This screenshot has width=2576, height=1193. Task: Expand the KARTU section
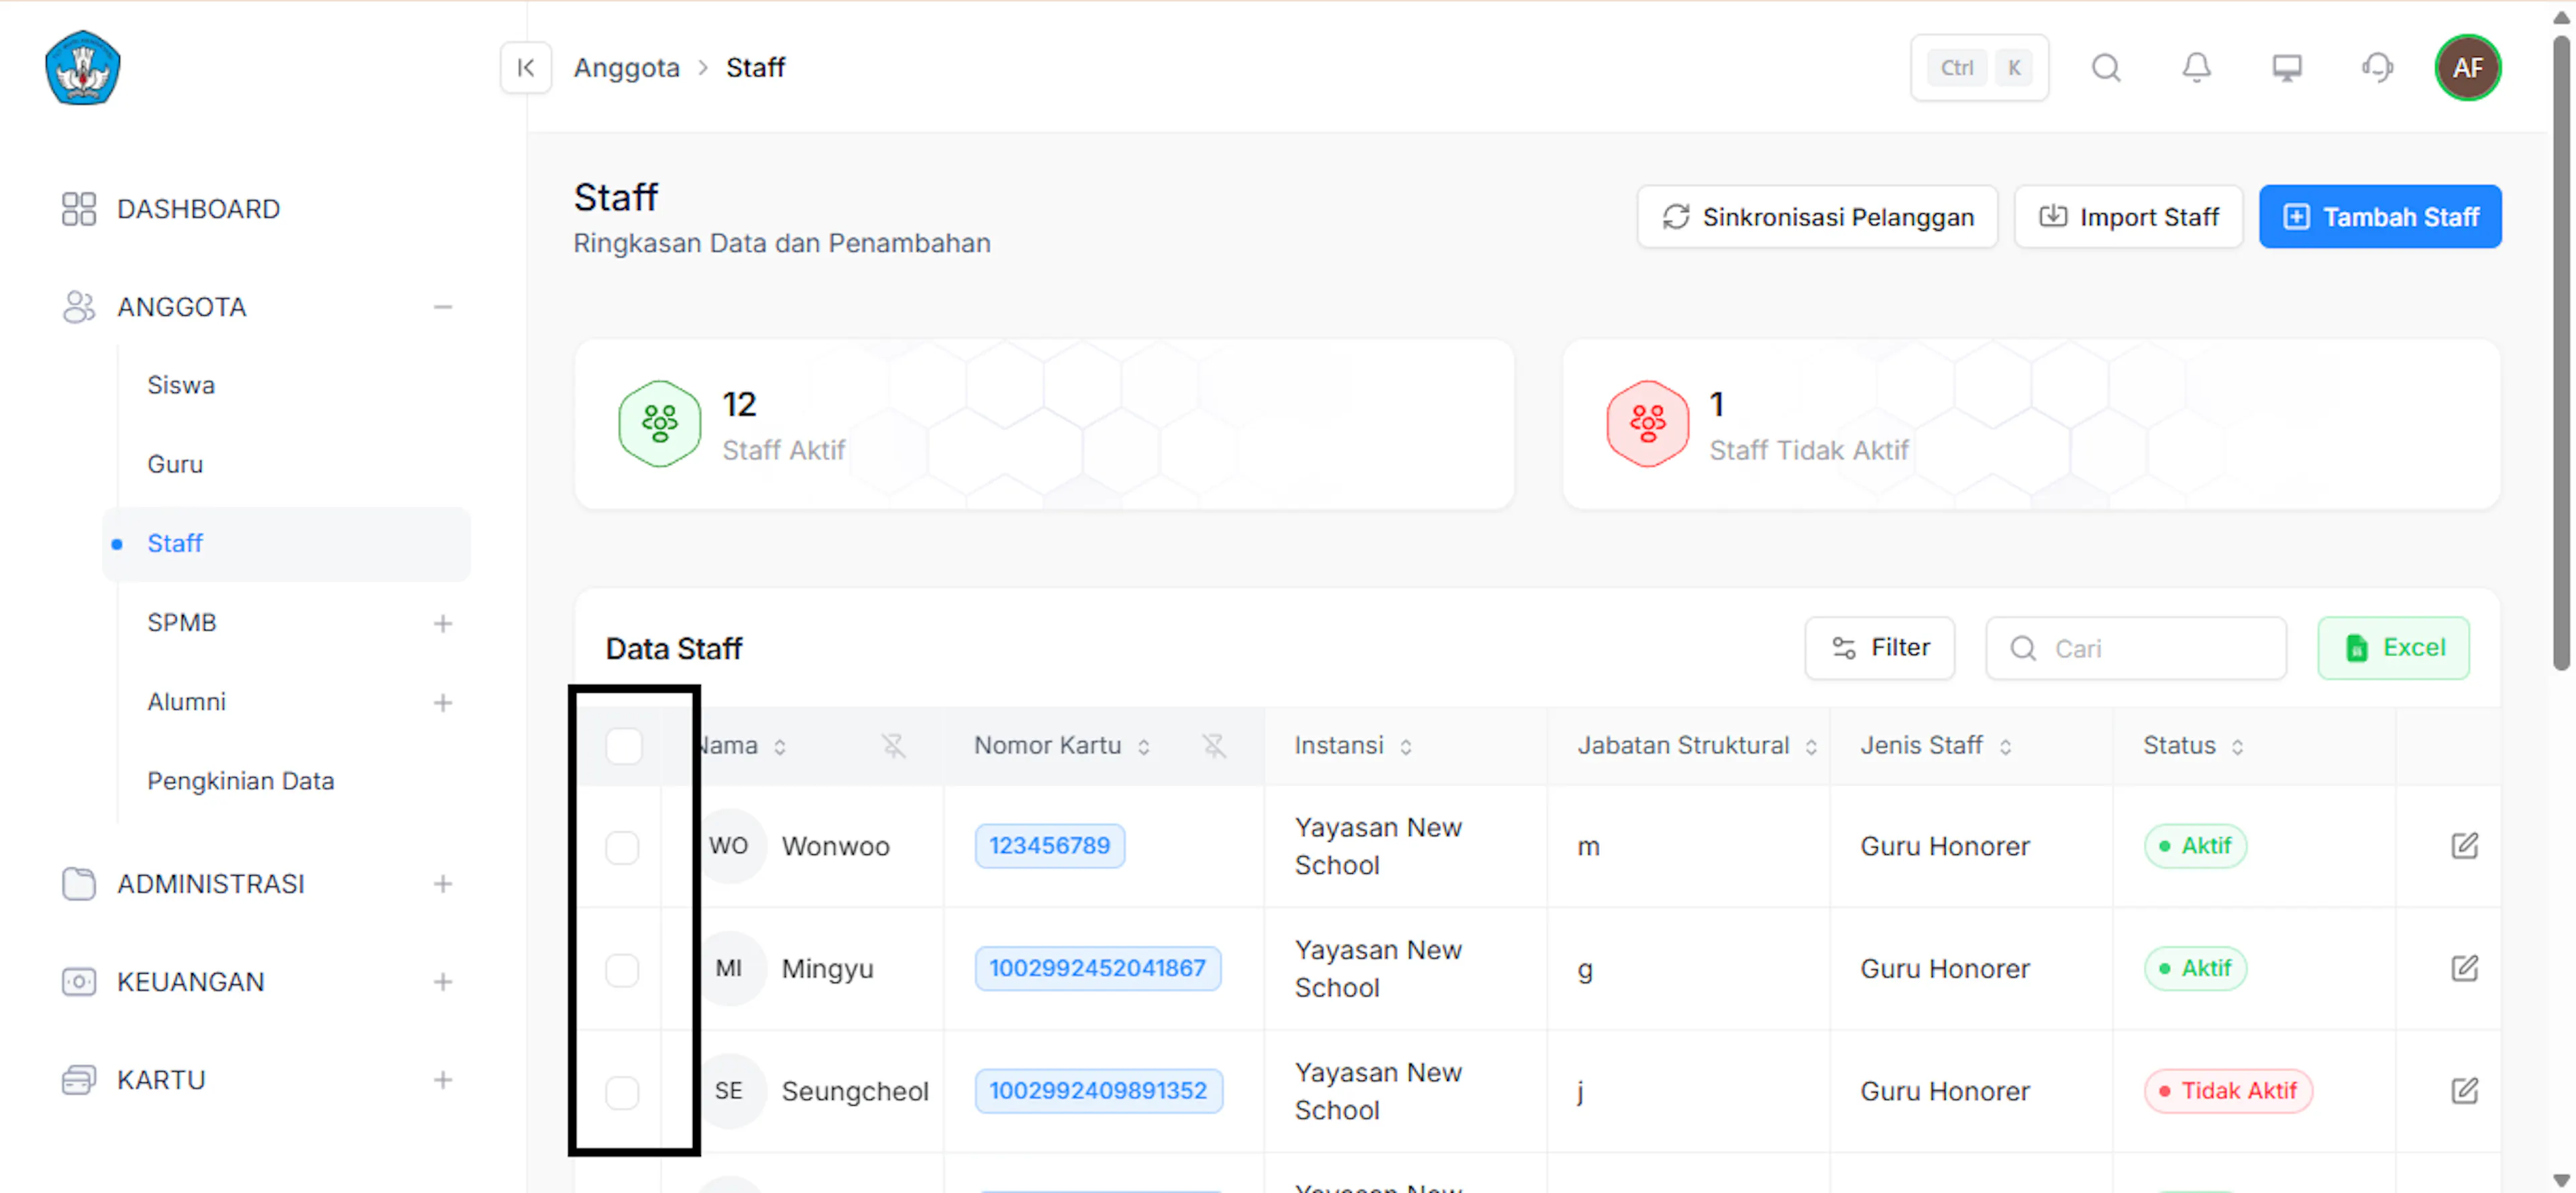pyautogui.click(x=443, y=1080)
